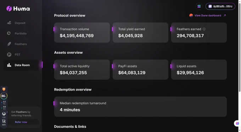Open the connected wallet address button
241x132 pixels.
pyautogui.click(x=220, y=6)
